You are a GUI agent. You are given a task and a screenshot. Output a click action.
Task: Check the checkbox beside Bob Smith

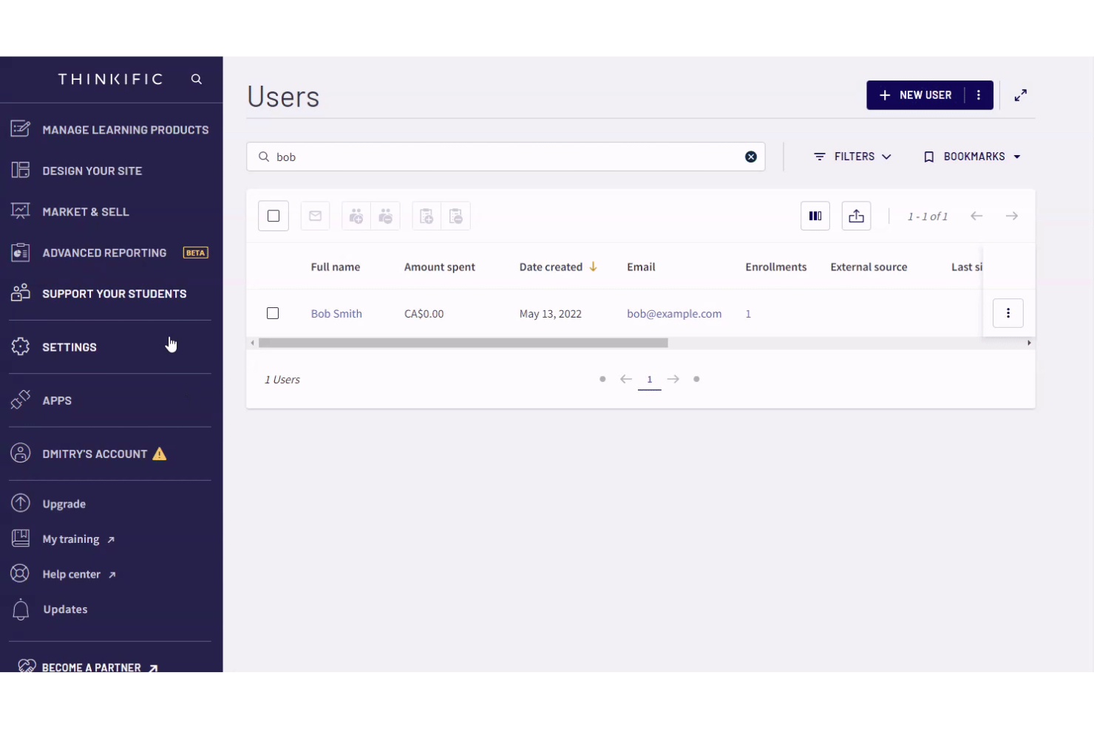[x=273, y=313]
